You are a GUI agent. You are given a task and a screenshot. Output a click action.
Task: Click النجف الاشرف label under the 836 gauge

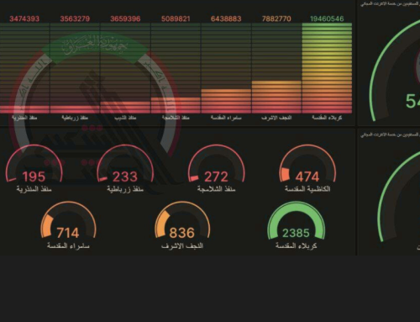point(182,246)
